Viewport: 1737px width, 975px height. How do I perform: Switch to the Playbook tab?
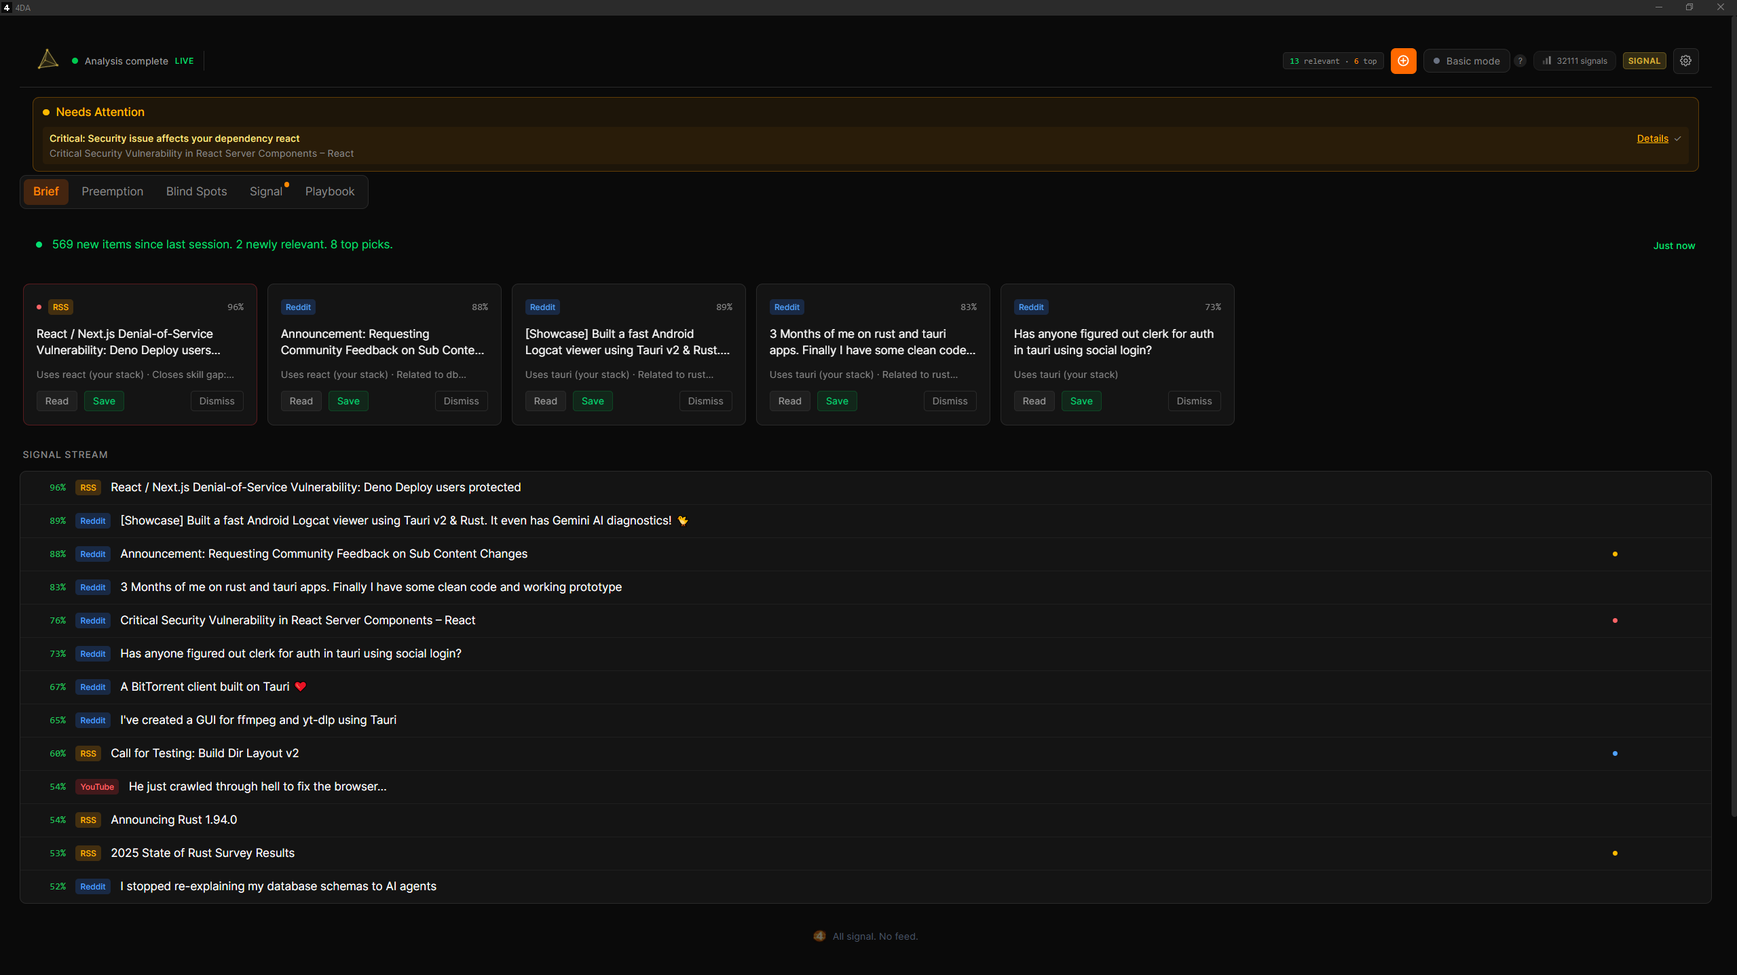(x=329, y=191)
